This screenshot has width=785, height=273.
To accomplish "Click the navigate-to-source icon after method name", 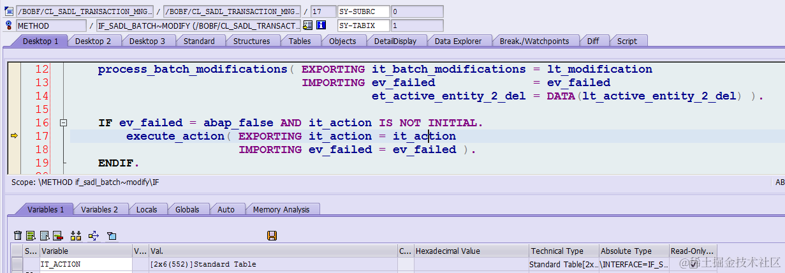I will 308,26.
